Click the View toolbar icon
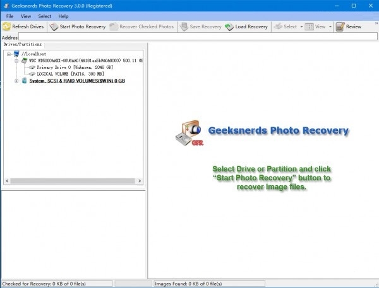Image resolution: width=379 pixels, height=288 pixels. 309,26
